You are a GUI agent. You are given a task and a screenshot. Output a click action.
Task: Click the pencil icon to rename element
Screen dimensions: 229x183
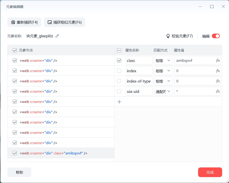[57, 36]
